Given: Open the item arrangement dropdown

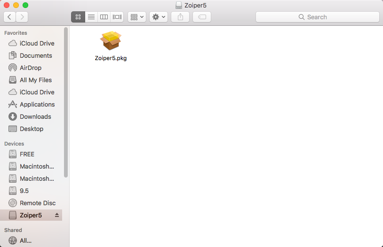Looking at the screenshot, I should (137, 17).
